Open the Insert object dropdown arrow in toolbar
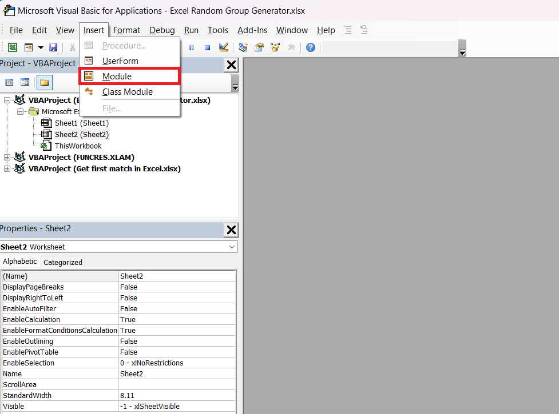 click(x=41, y=47)
